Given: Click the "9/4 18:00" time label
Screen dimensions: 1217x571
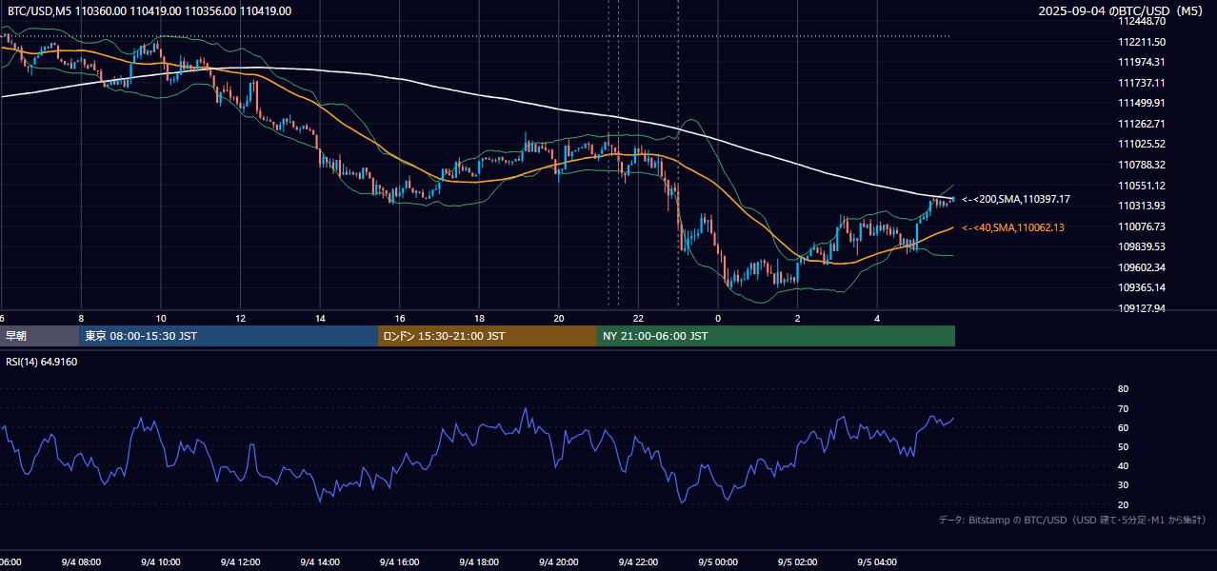Looking at the screenshot, I should (x=479, y=562).
